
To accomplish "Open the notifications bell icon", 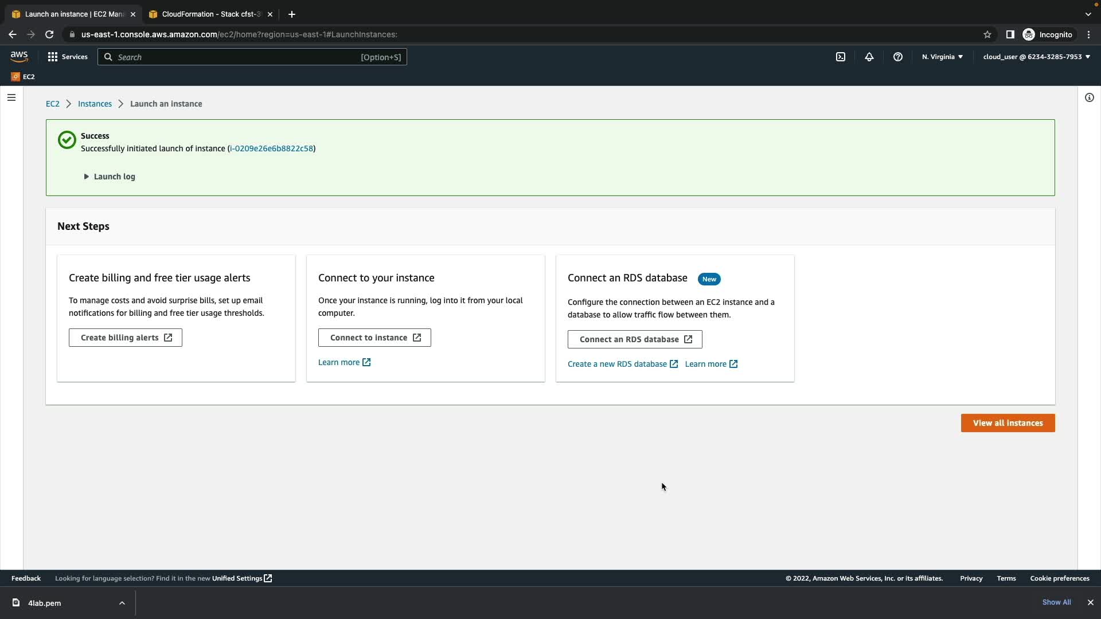I will coord(869,57).
